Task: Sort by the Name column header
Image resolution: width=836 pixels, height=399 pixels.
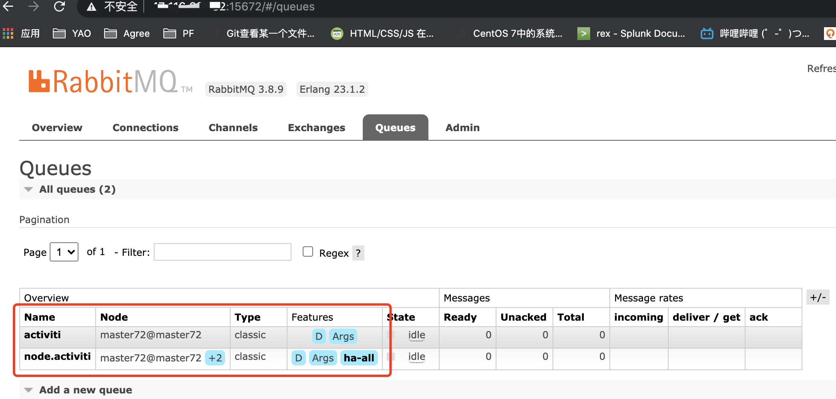Action: pos(40,317)
